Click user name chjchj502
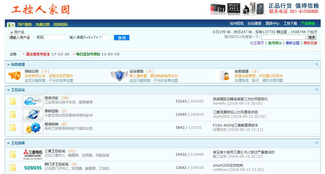The image size is (325, 174). [x=221, y=117]
